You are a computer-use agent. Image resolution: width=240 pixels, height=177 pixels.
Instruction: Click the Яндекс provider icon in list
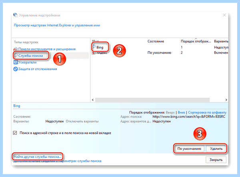(94, 53)
